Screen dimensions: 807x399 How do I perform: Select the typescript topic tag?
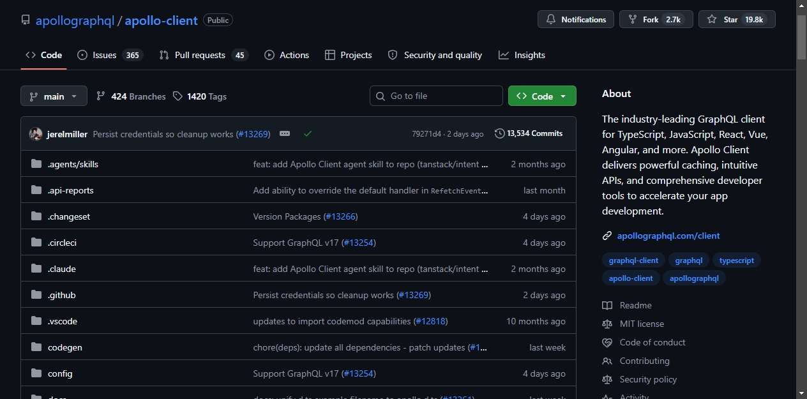(x=737, y=260)
